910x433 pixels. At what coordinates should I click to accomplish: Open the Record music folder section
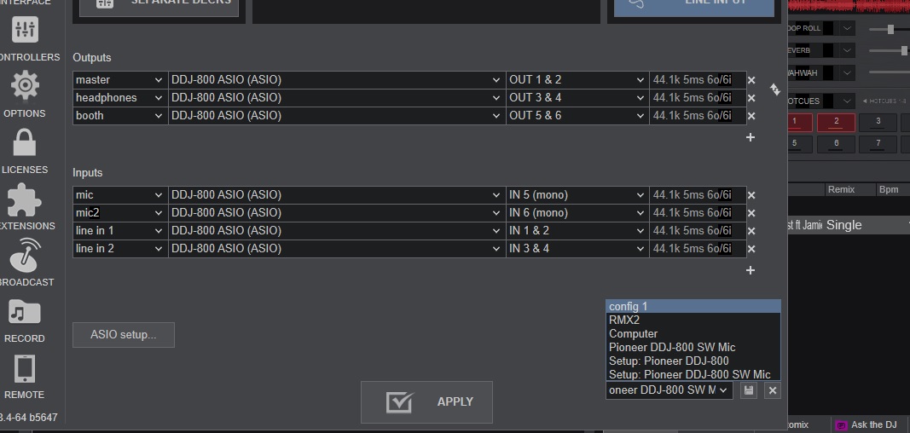(25, 320)
